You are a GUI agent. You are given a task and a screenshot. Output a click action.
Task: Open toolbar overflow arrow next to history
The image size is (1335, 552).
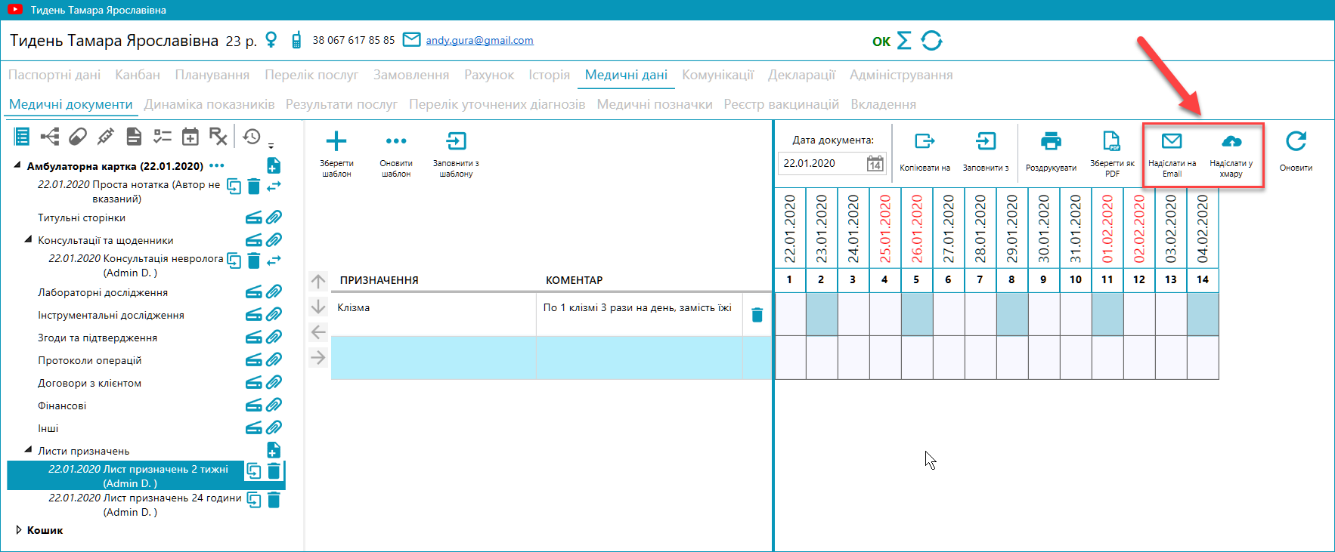[271, 145]
